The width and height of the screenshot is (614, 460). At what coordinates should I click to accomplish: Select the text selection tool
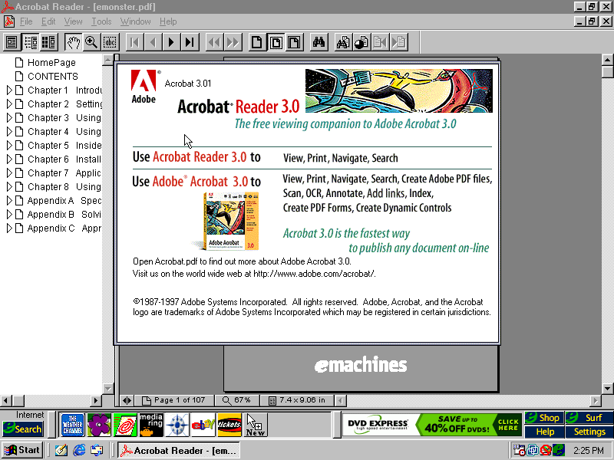tap(110, 42)
